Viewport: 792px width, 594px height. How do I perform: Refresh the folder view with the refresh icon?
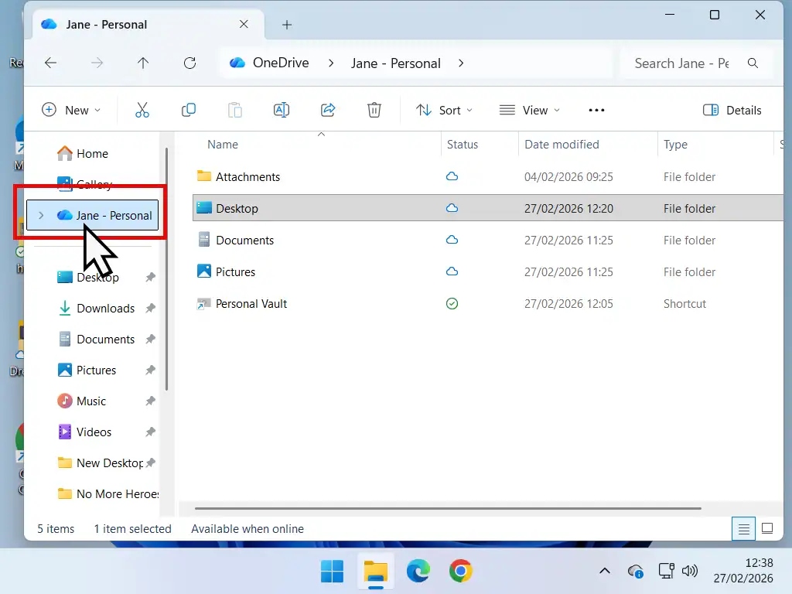(189, 63)
